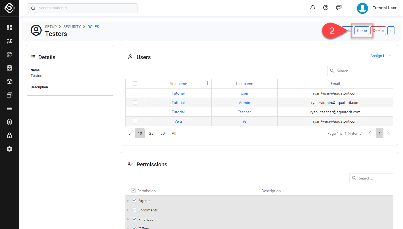Open the storefront icon in sidebar
The width and height of the screenshot is (403, 229).
pyautogui.click(x=9, y=68)
